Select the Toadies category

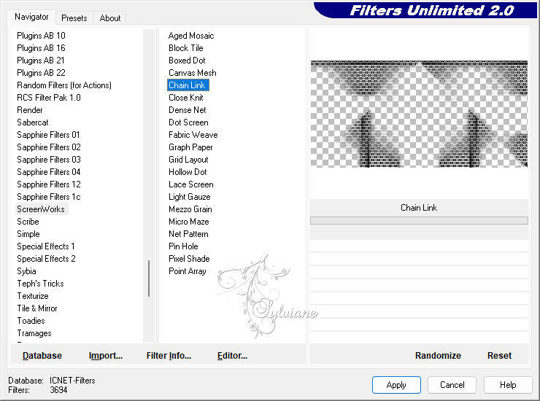pos(31,321)
